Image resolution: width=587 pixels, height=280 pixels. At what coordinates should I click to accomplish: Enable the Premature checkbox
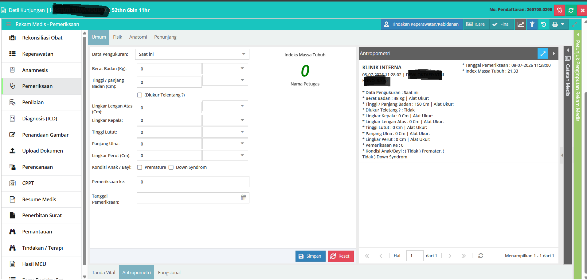(140, 167)
